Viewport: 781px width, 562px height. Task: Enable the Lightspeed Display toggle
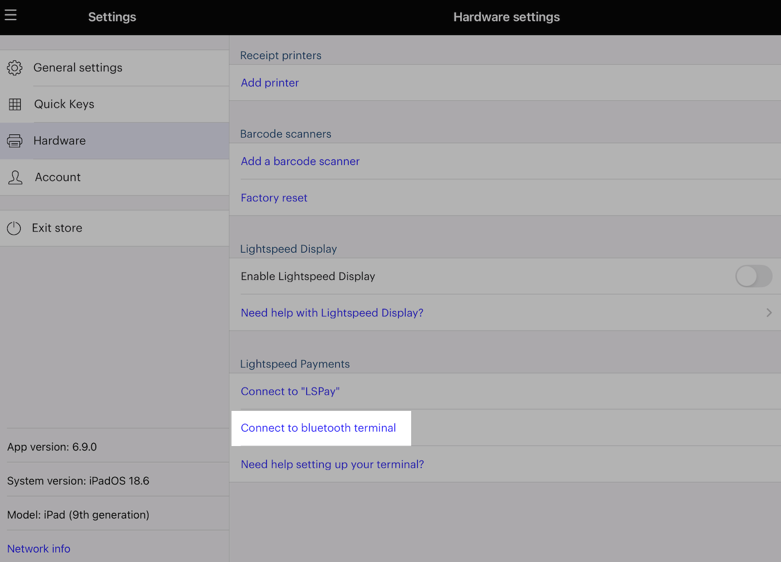754,276
